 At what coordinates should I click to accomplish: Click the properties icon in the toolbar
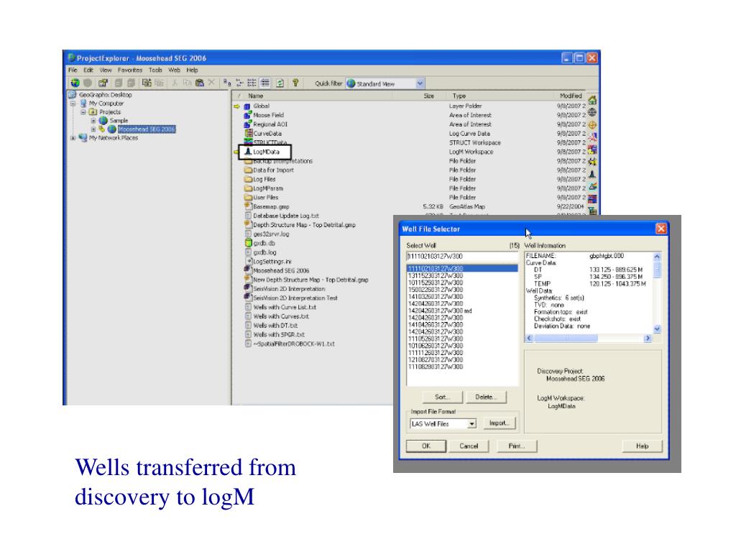pyautogui.click(x=103, y=83)
